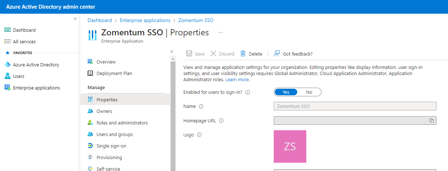Click the app menu scrollbar up arrow

(x=173, y=59)
